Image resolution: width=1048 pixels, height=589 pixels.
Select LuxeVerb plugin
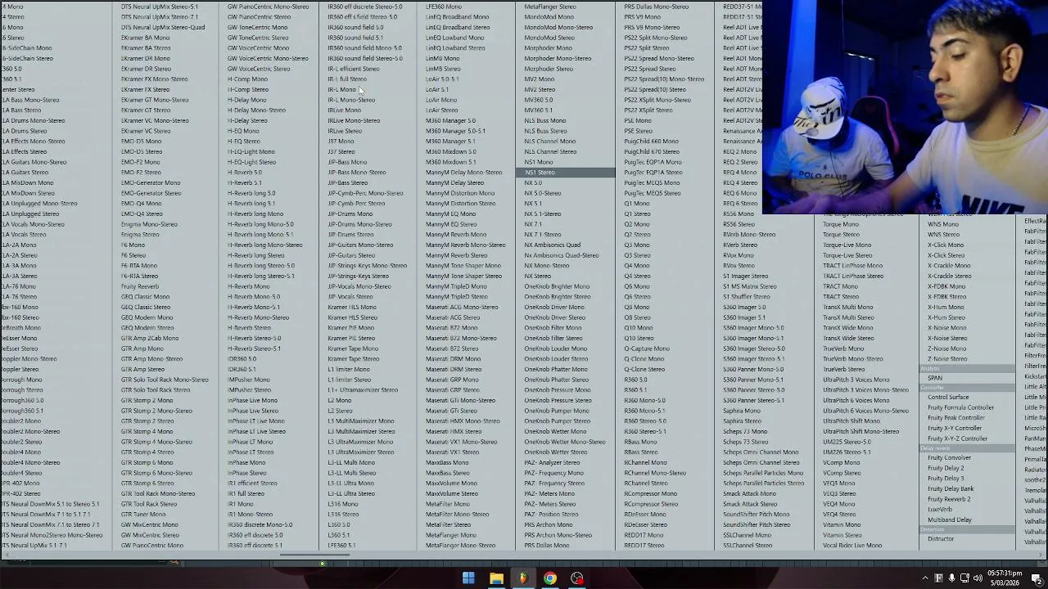point(940,510)
